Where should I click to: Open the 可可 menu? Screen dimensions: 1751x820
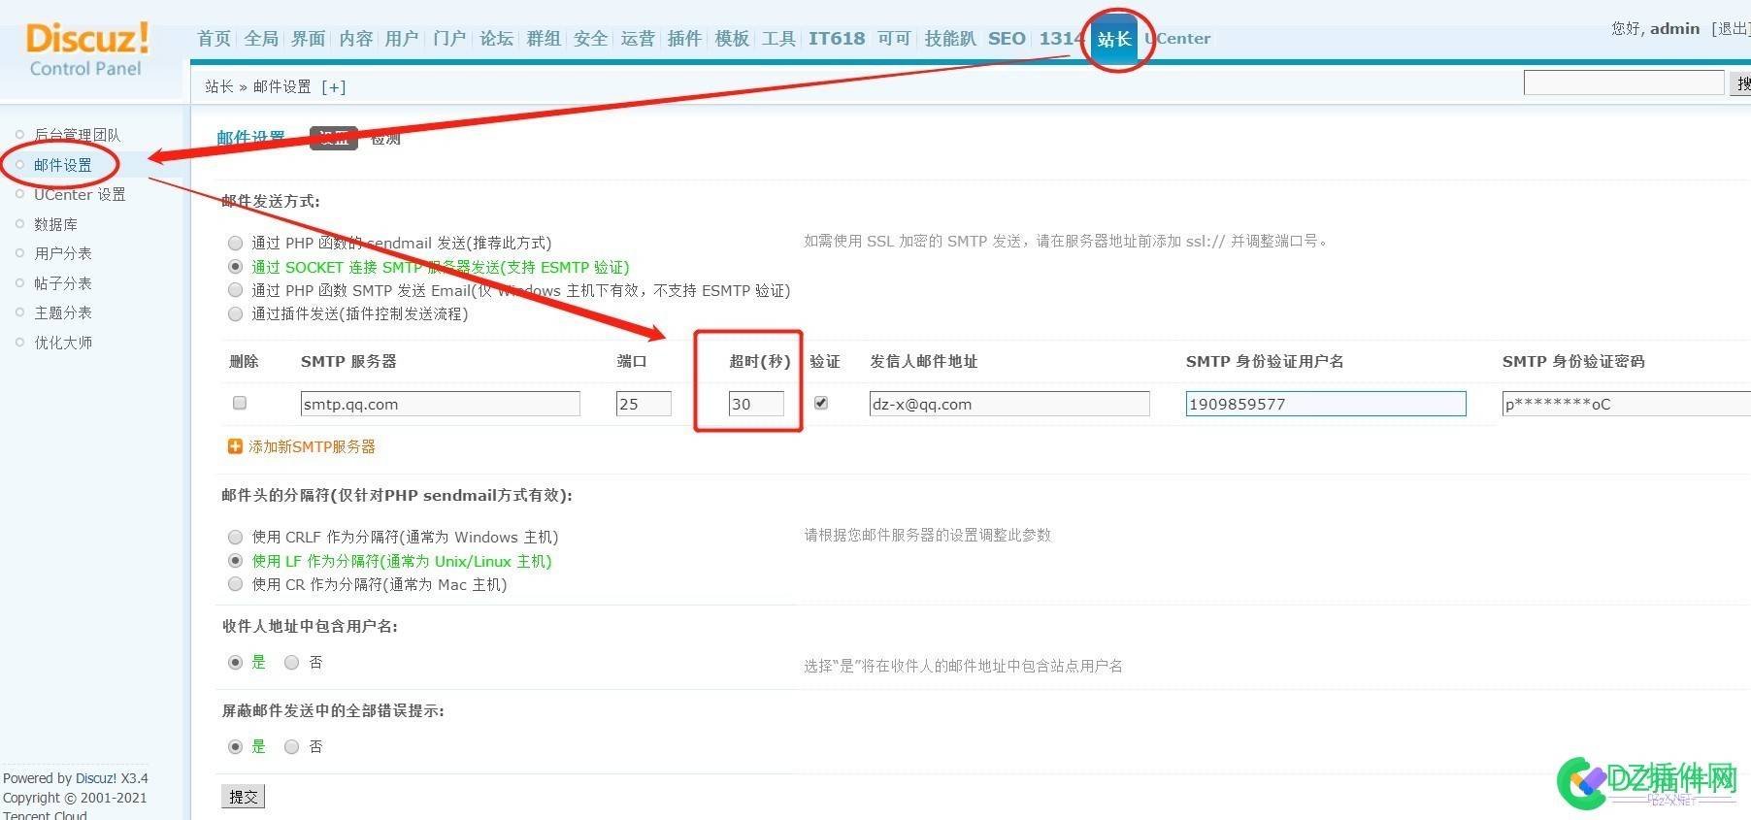[x=894, y=39]
